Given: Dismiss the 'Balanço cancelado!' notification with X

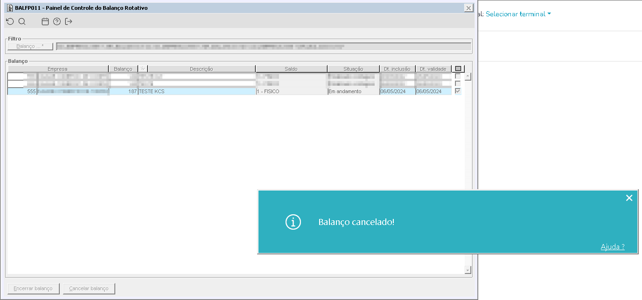Looking at the screenshot, I should tap(629, 198).
